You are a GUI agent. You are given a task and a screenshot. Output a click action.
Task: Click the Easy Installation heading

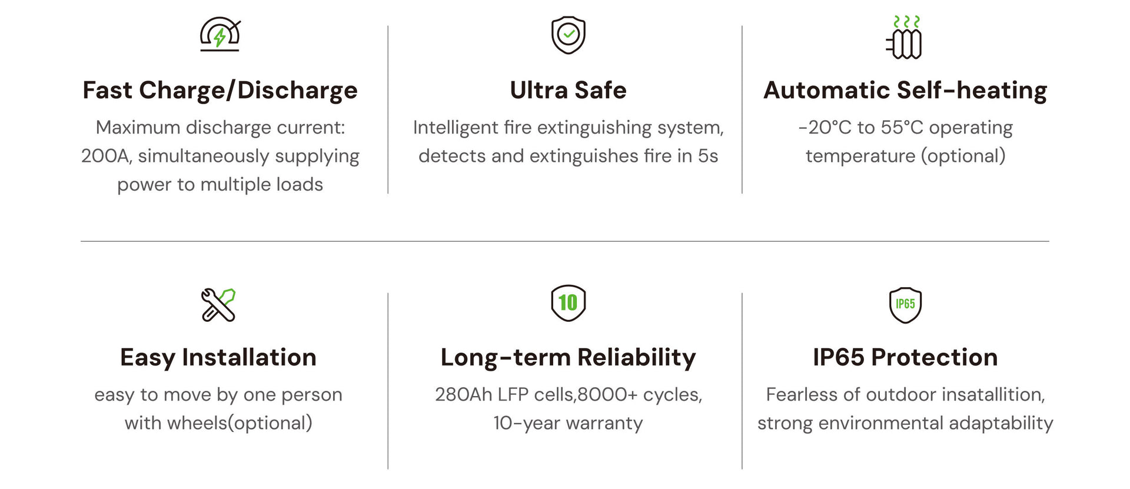218,357
